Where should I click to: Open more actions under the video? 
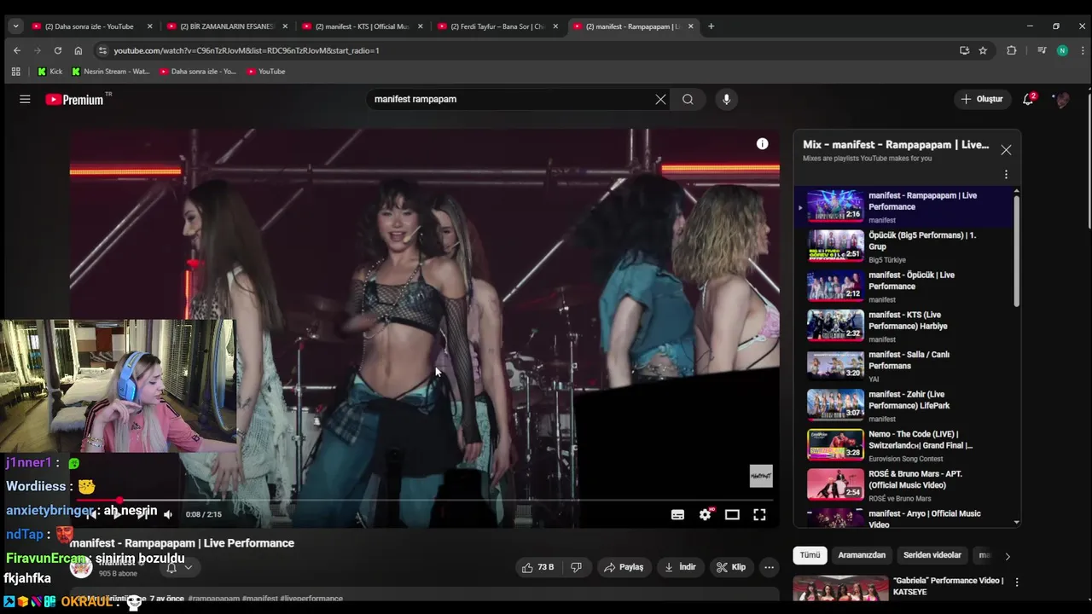pos(769,567)
